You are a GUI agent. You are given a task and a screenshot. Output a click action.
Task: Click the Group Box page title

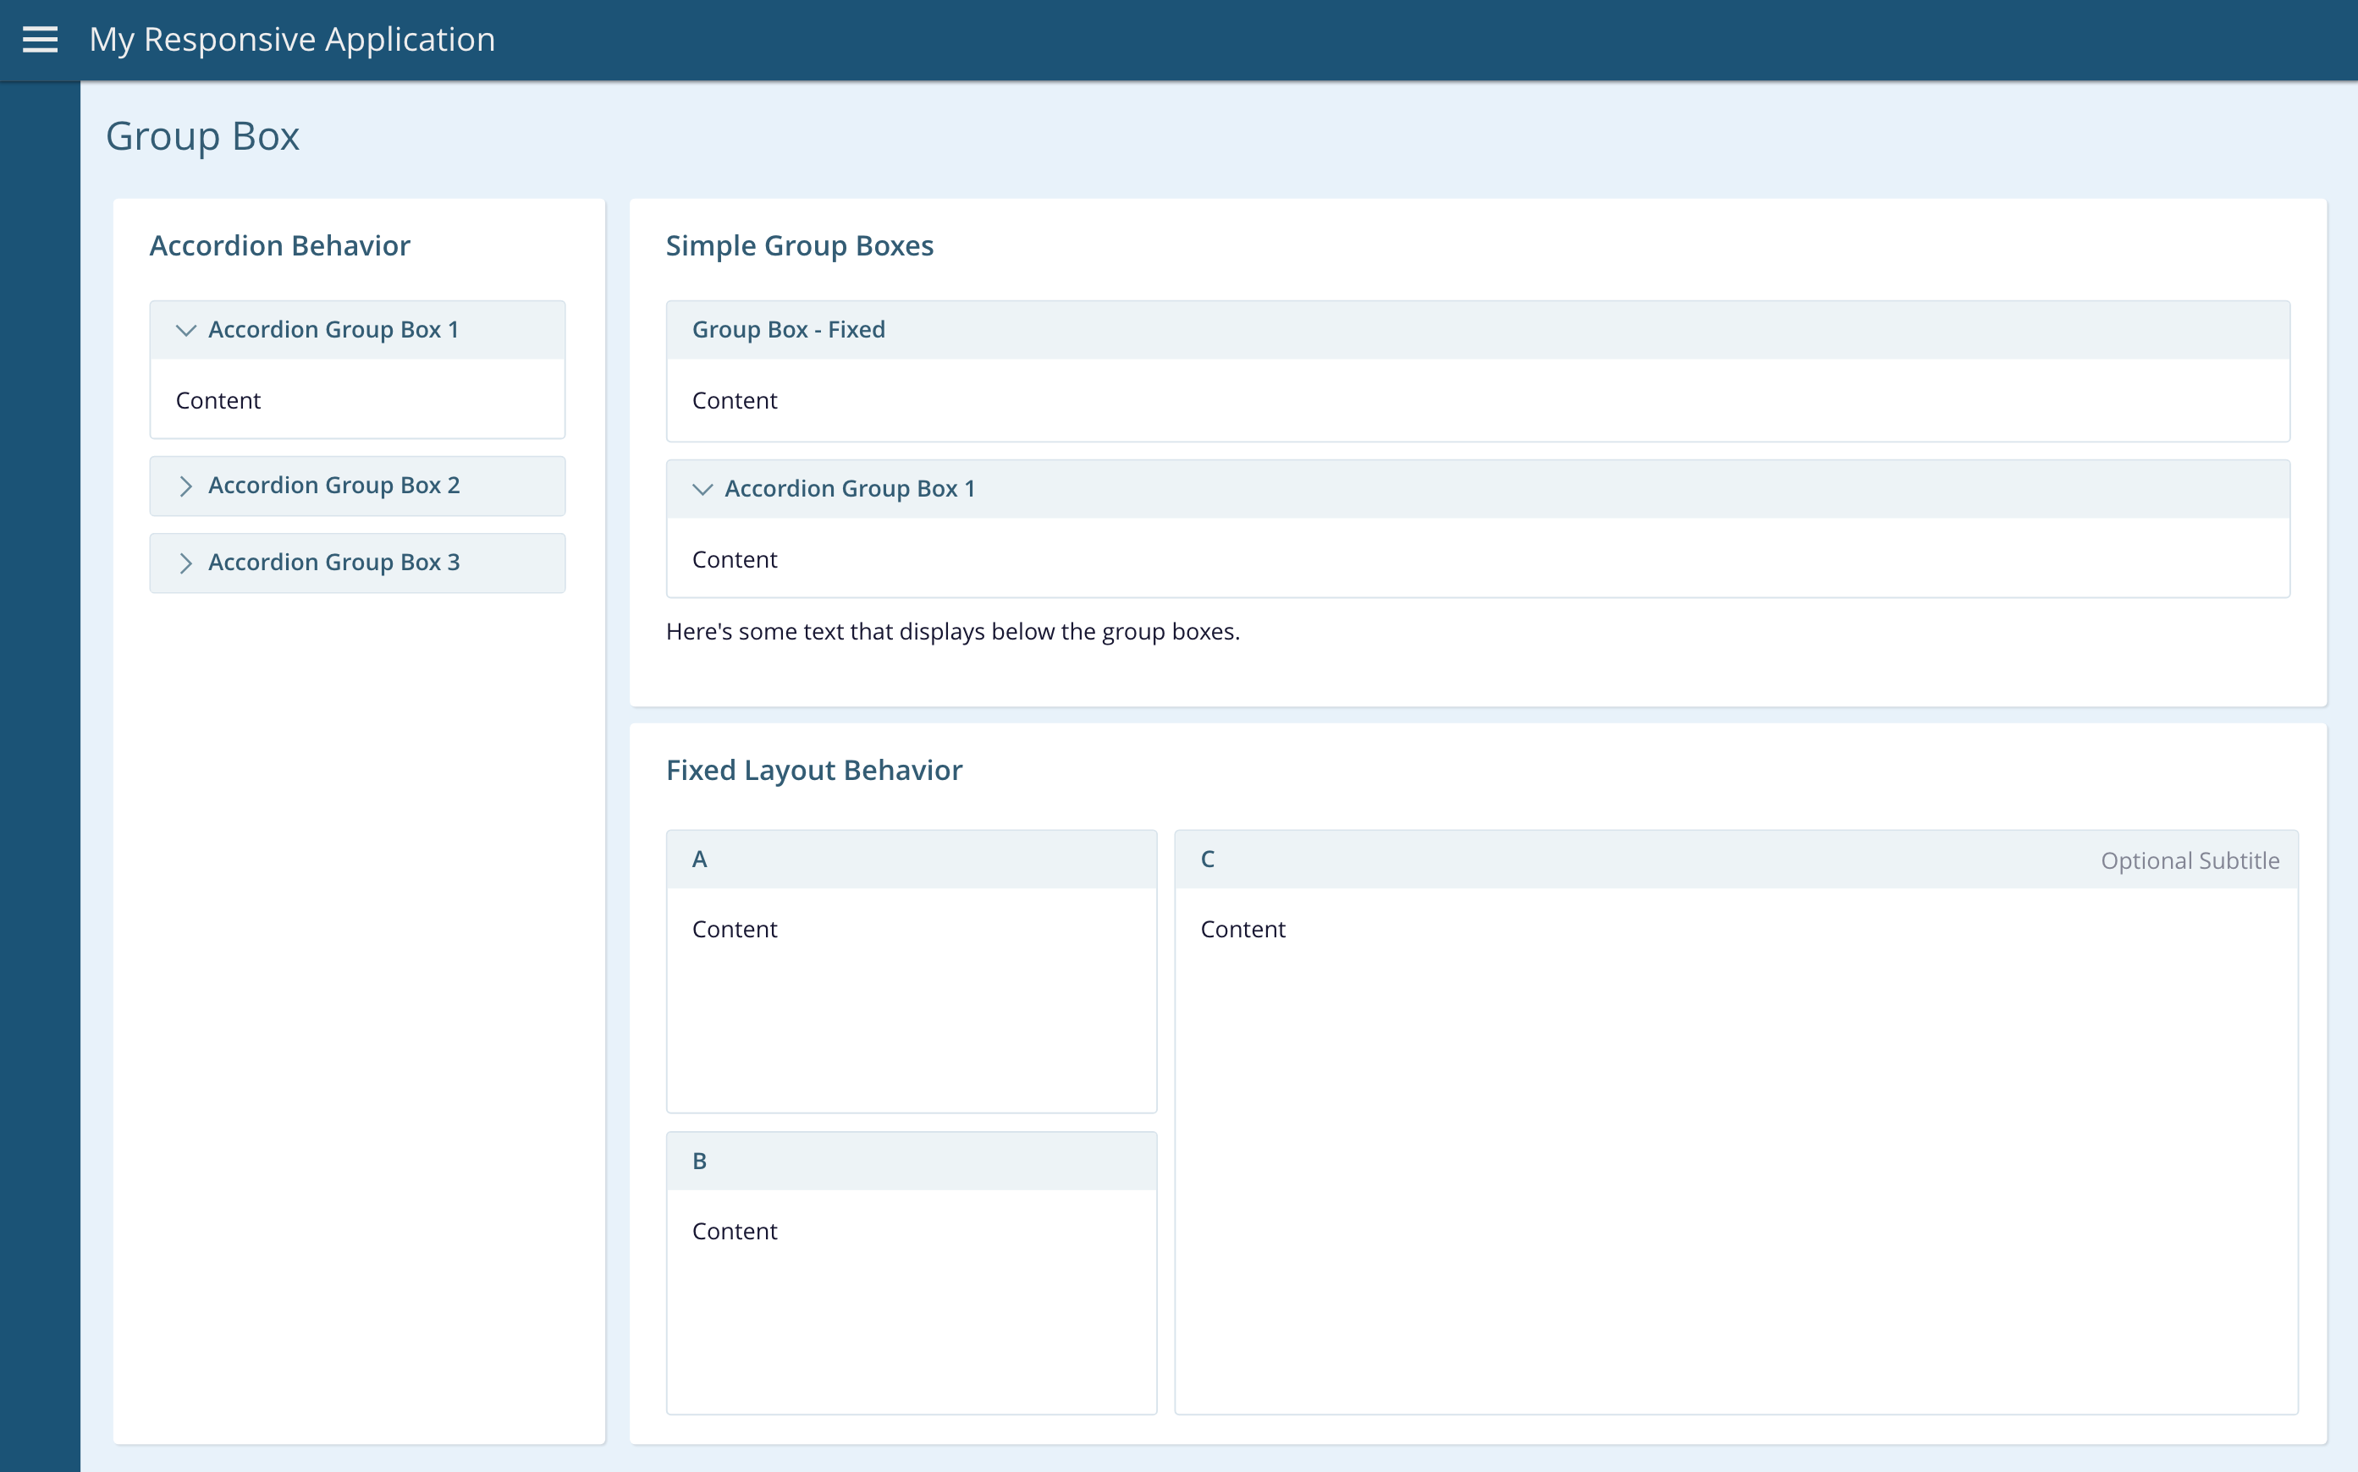[202, 136]
